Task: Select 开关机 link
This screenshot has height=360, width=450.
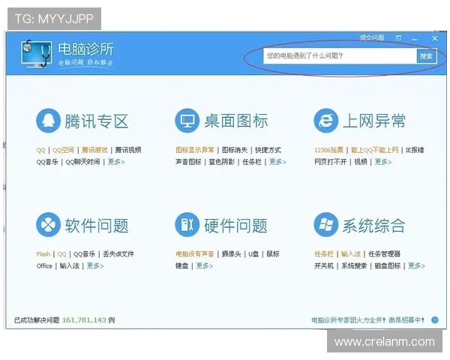Action: point(324,265)
